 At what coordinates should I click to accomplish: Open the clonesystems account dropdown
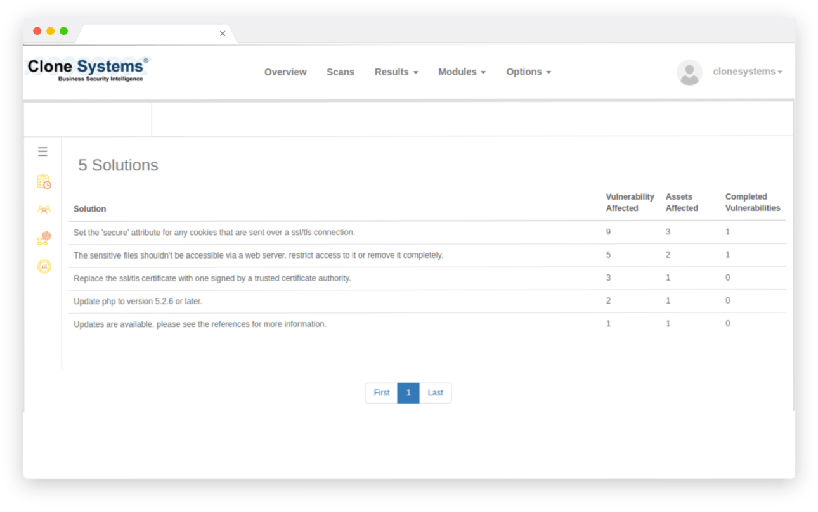[x=748, y=72]
